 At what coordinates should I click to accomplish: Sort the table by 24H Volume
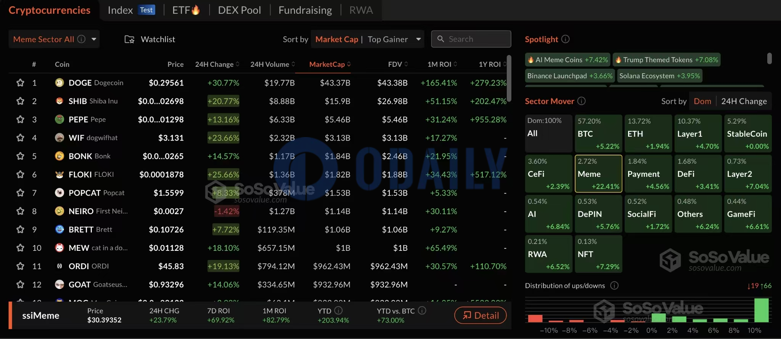coord(273,64)
